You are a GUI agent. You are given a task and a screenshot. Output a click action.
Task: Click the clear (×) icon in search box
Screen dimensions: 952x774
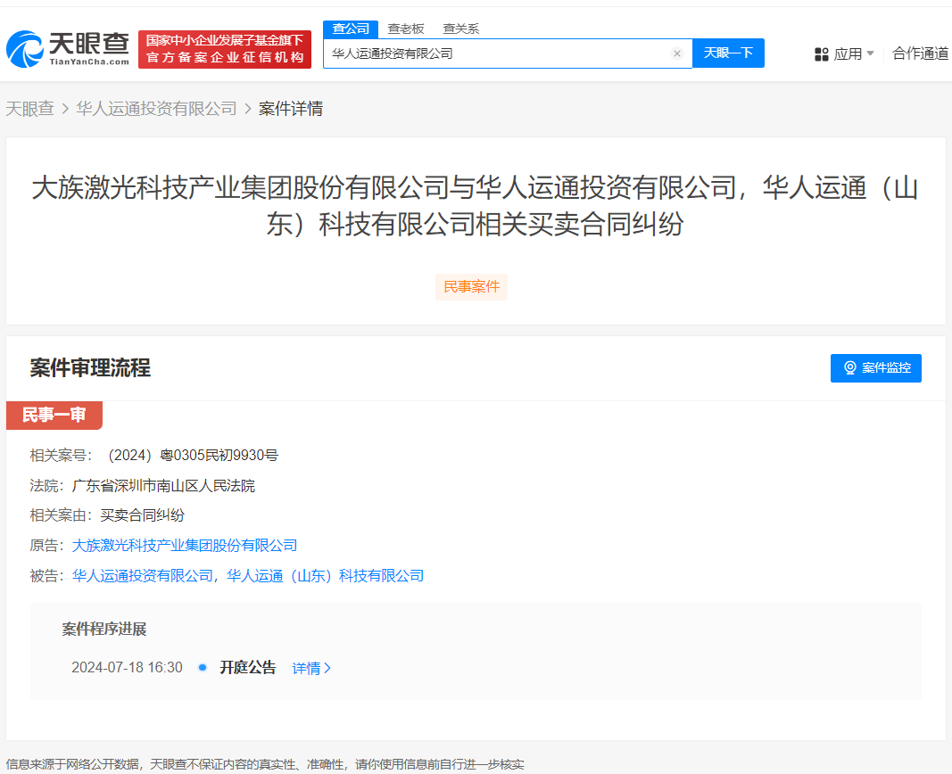pos(677,54)
